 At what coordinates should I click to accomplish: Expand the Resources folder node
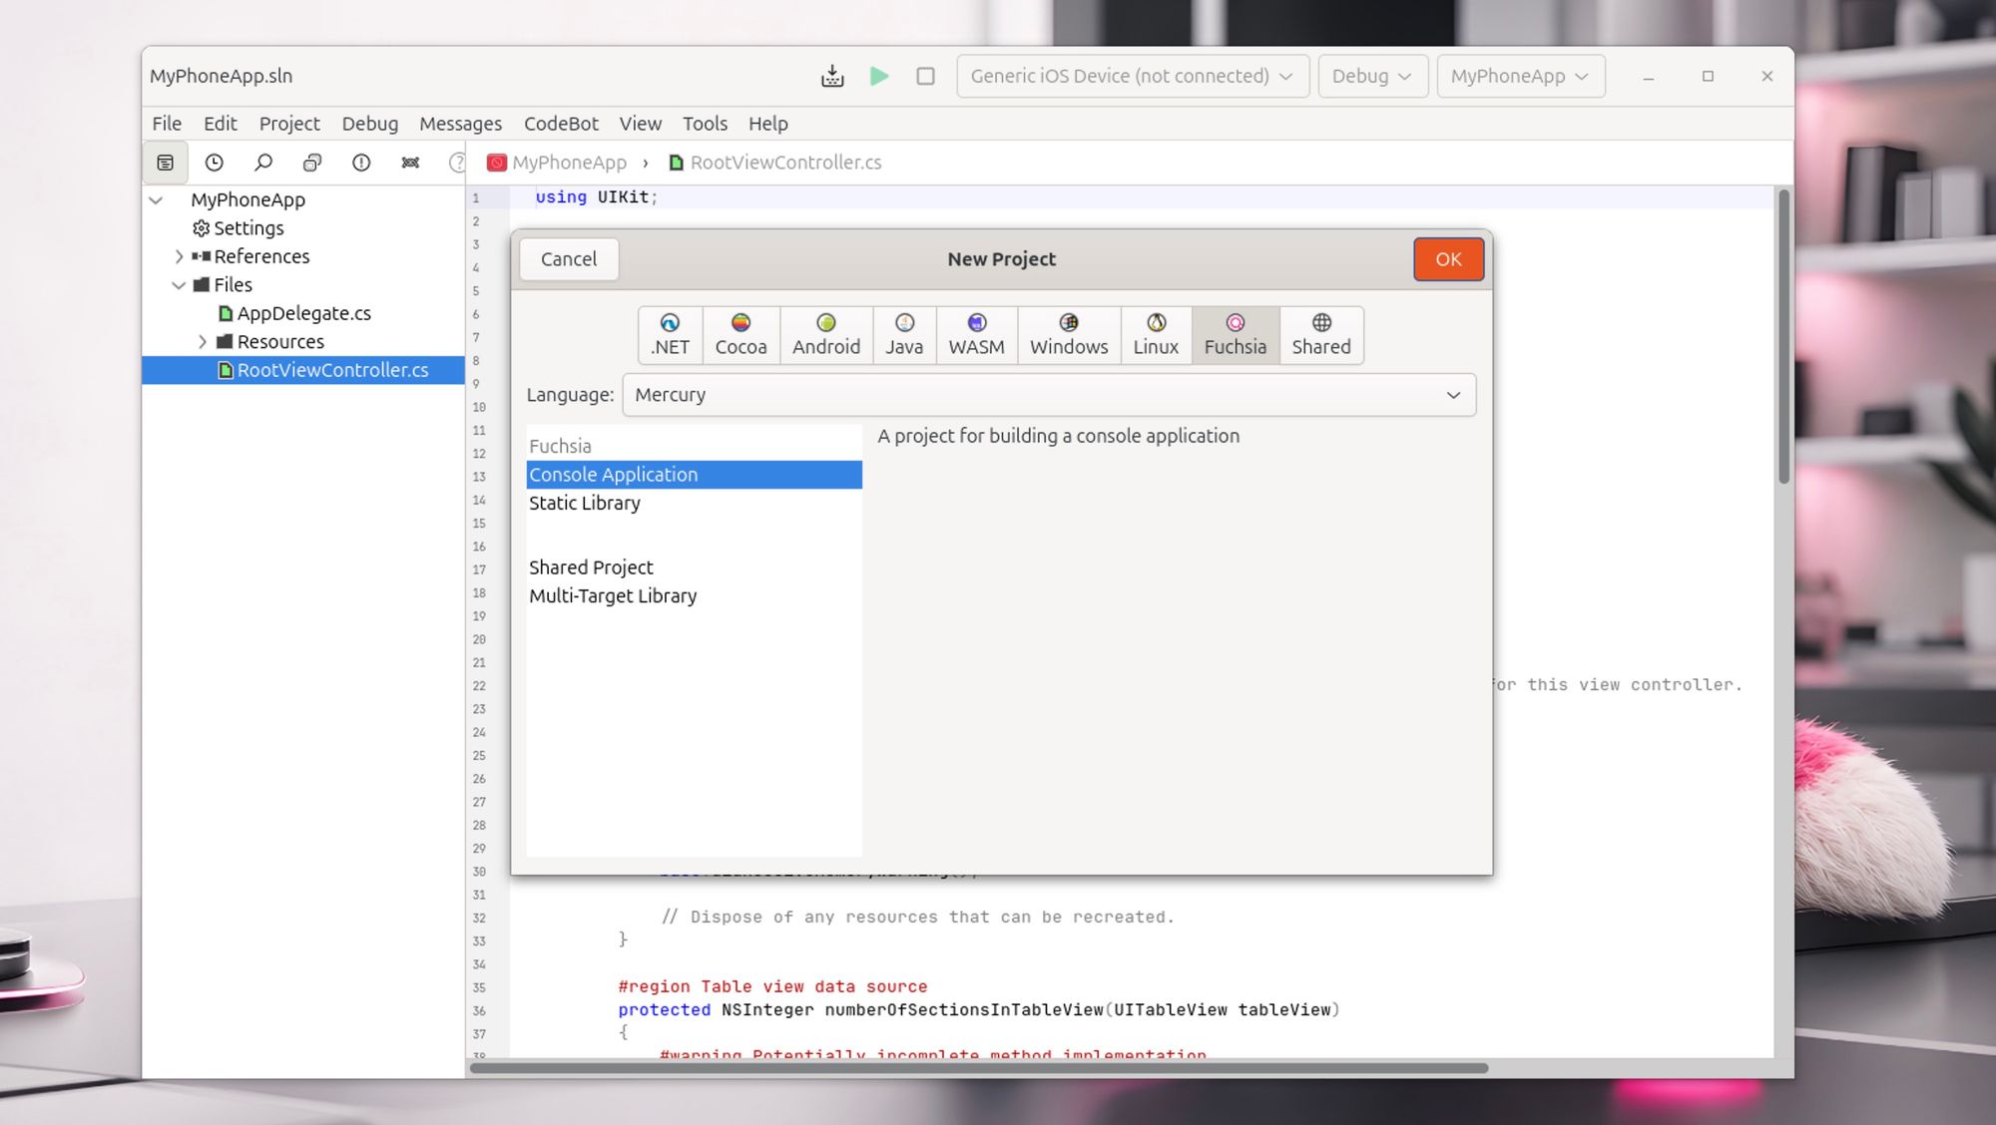pos(203,342)
